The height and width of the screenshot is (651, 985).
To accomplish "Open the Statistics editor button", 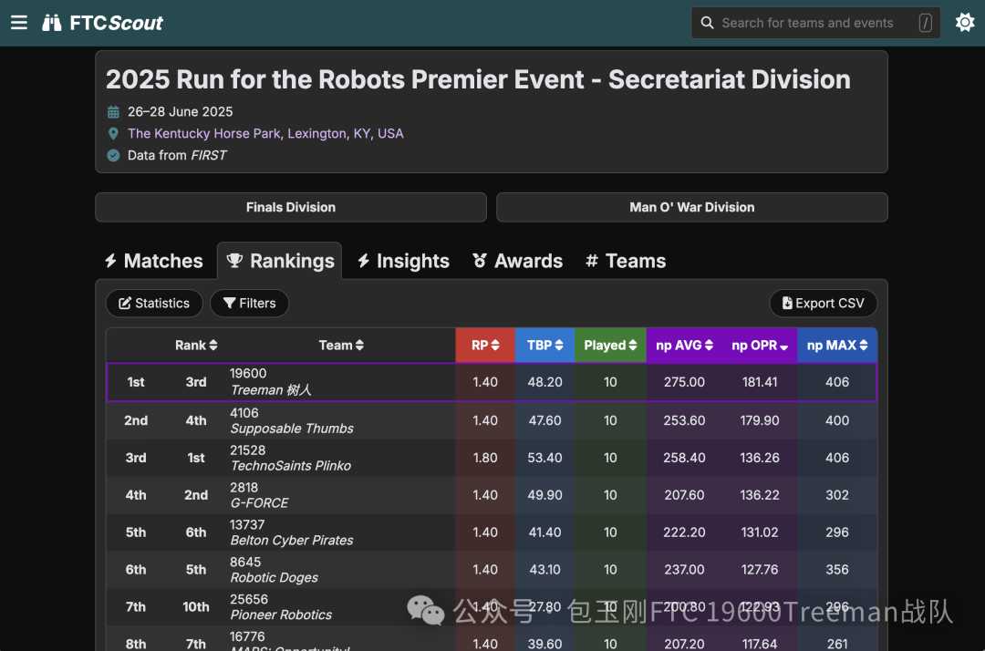I will pyautogui.click(x=154, y=303).
